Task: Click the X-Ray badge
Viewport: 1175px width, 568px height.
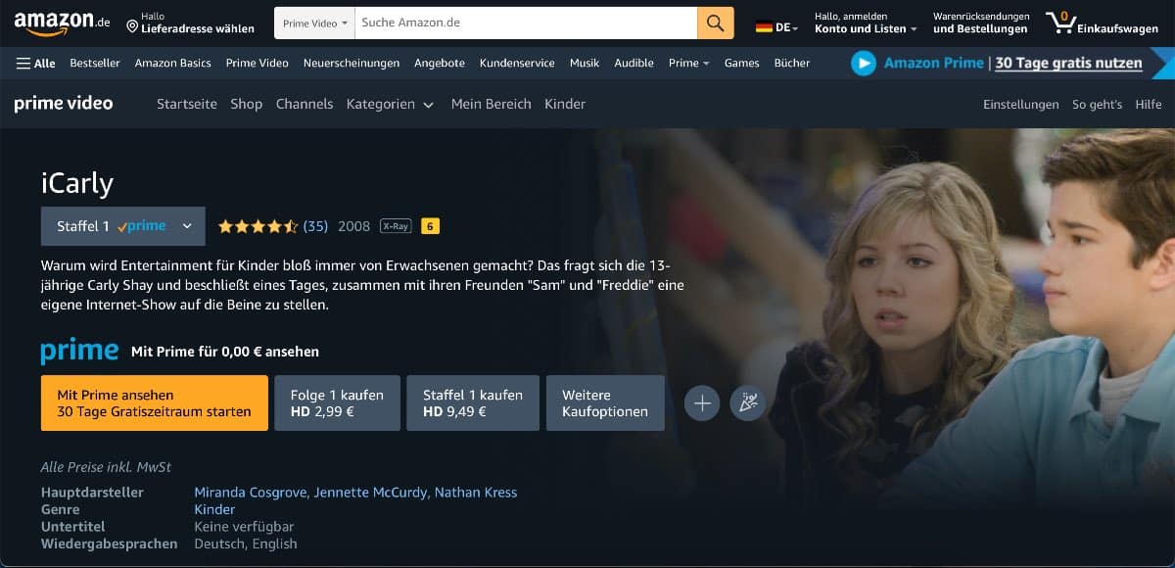Action: 396,226
